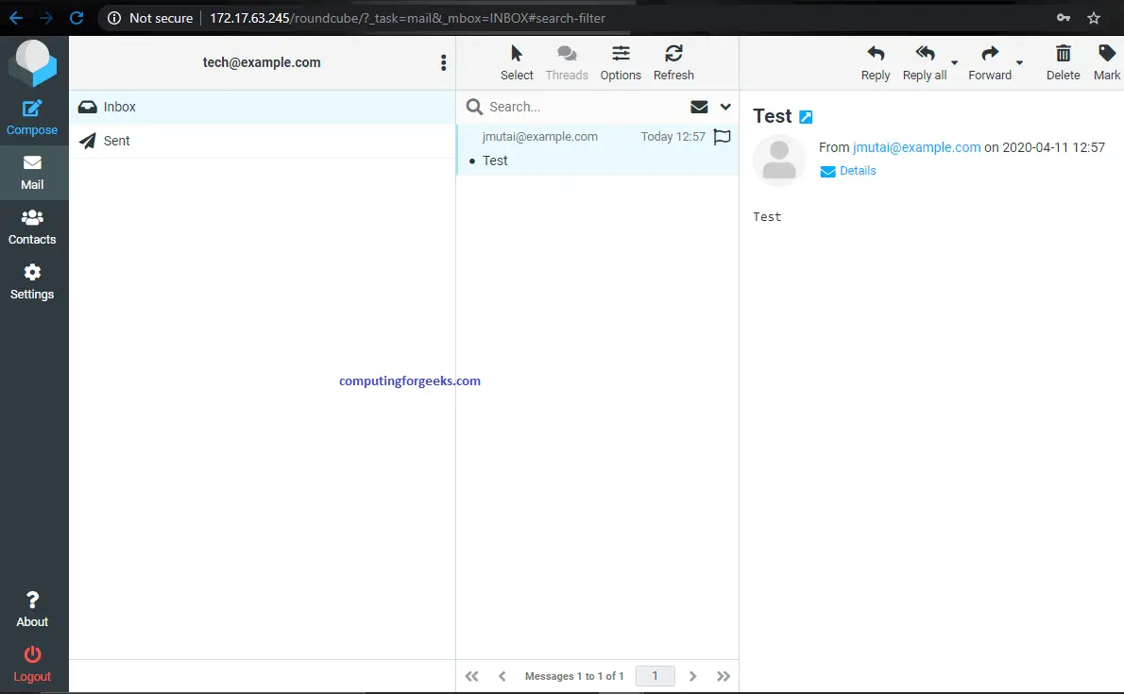Screen dimensions: 1124x694
Task: Open the folder actions three-dot menu
Action: coord(443,62)
